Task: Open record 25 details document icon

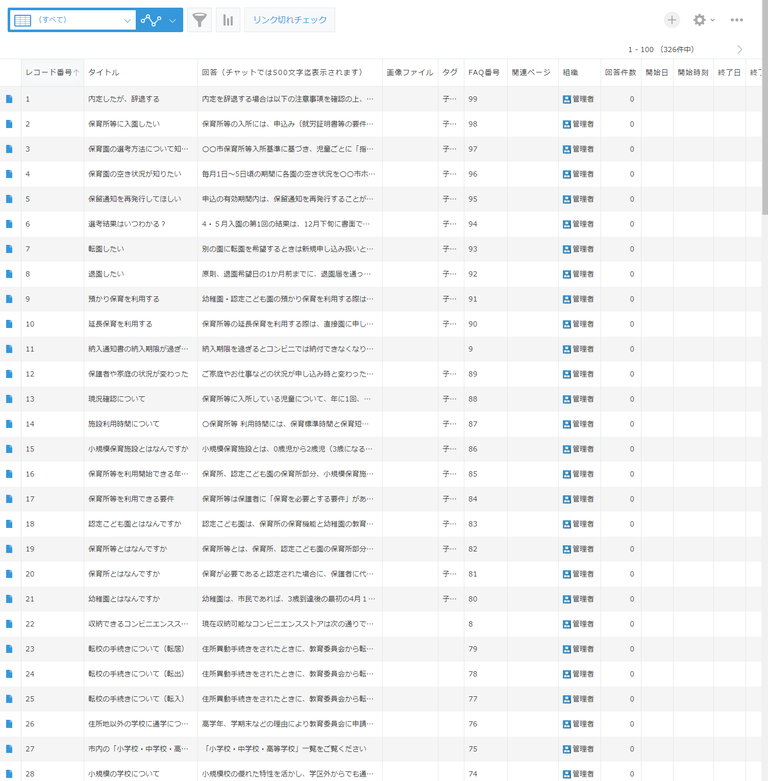Action: tap(9, 699)
